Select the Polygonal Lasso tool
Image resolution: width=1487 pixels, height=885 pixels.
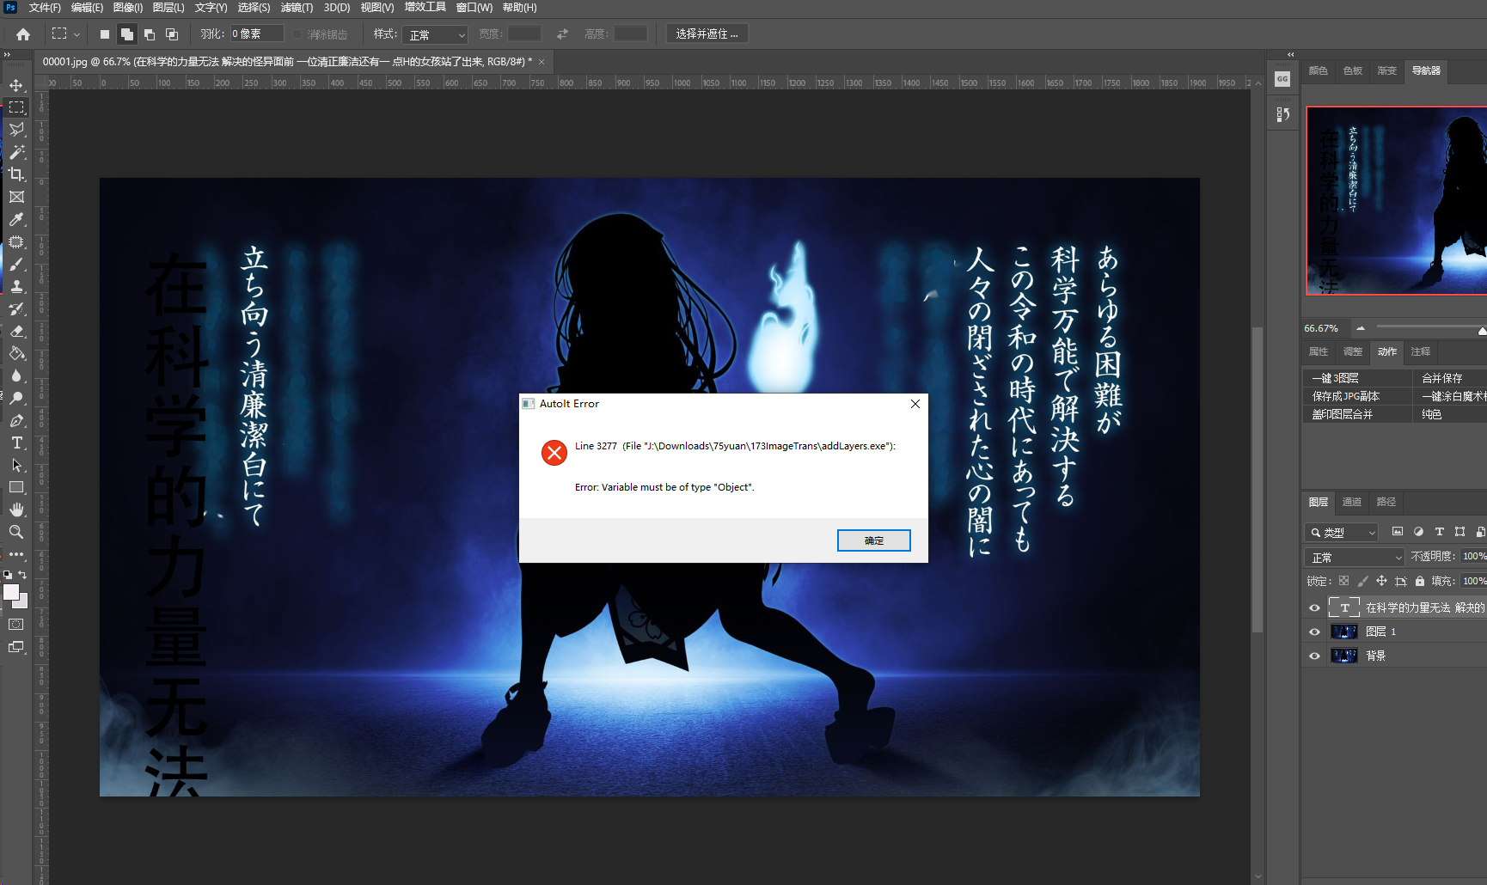pos(16,130)
